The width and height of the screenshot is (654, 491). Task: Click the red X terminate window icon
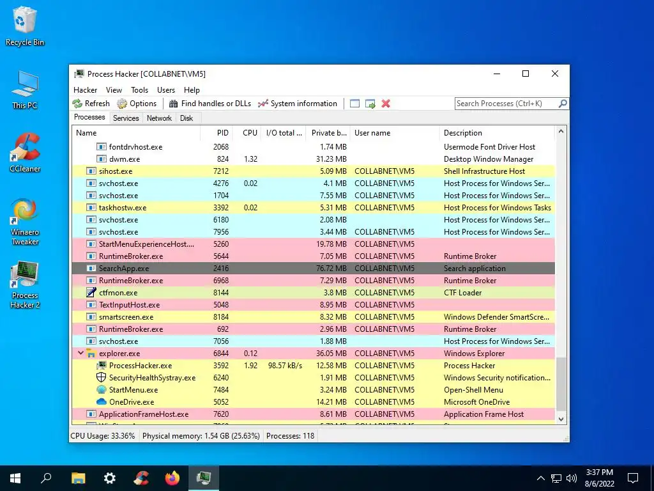[386, 104]
